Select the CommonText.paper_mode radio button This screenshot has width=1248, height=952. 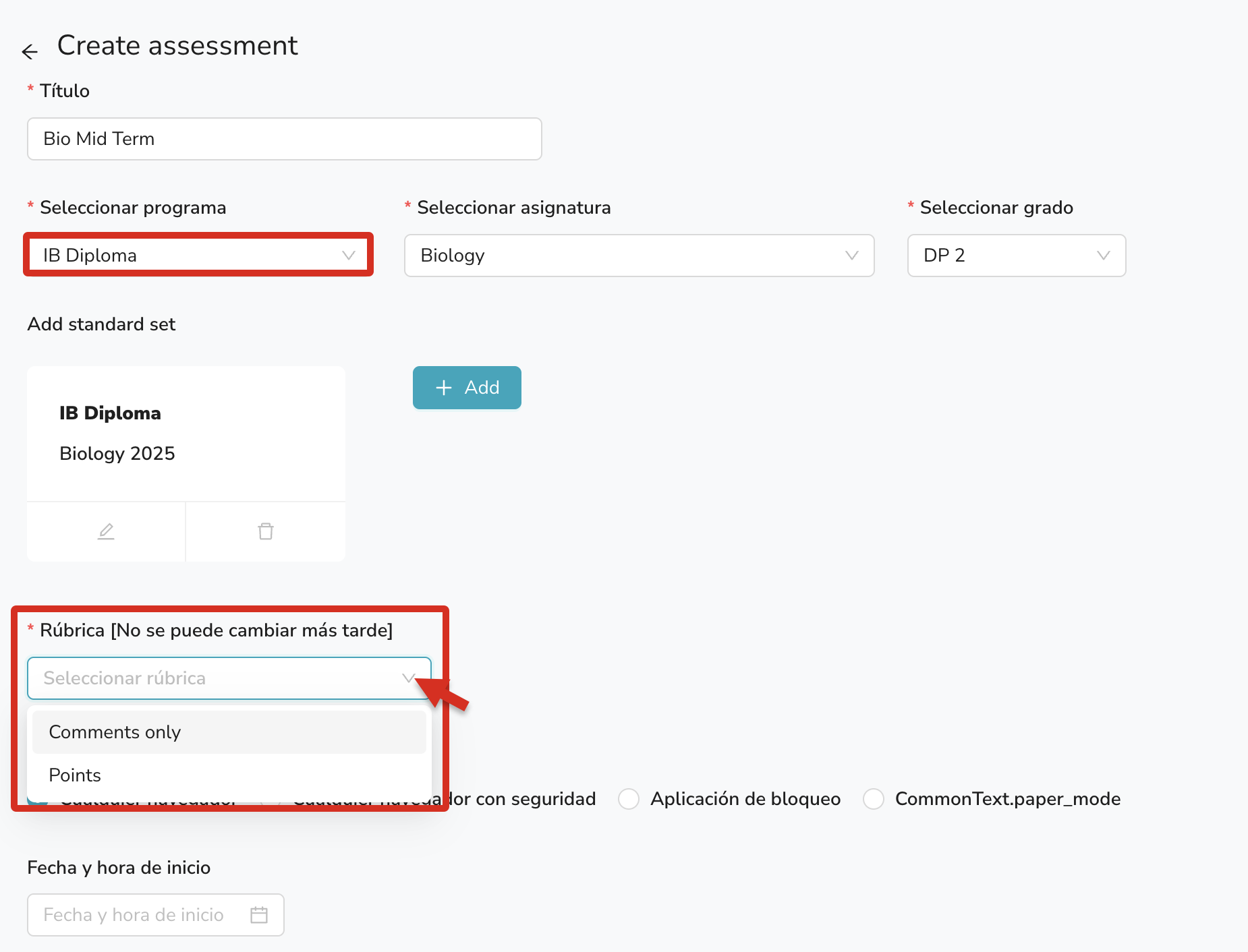(874, 799)
